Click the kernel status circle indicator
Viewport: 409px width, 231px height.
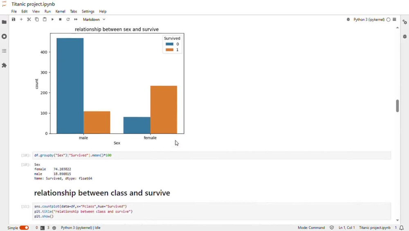click(389, 19)
